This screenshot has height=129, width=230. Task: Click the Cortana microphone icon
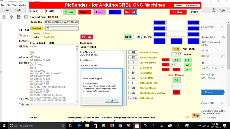tap(63, 126)
